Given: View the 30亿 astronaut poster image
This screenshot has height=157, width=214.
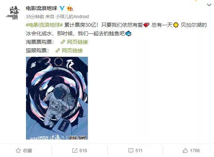Looking at the screenshot, I should 57,98.
